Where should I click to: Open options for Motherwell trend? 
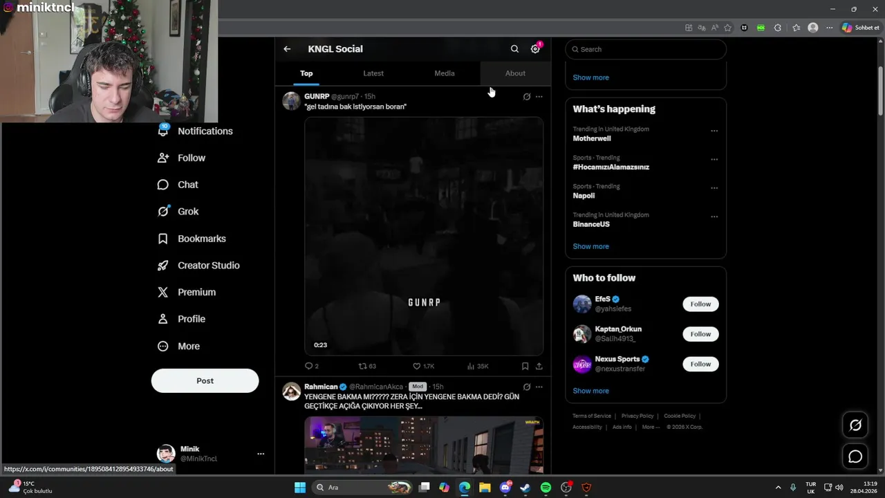(x=714, y=131)
